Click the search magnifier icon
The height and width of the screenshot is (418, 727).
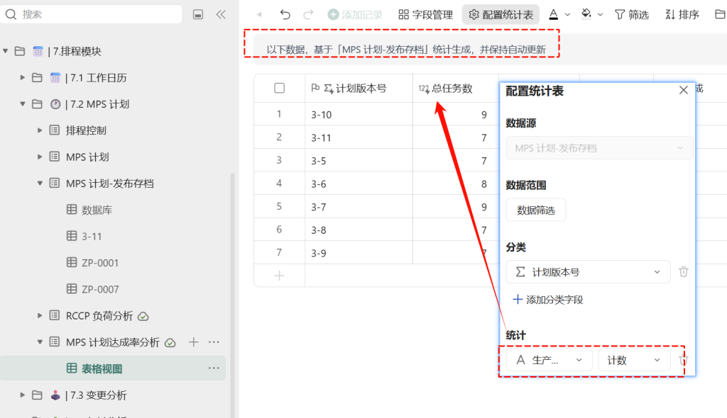point(11,15)
